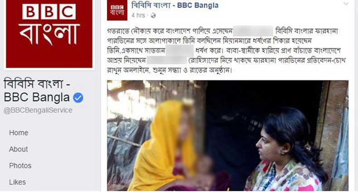
Task: Open the Photos section
Action: point(20,166)
